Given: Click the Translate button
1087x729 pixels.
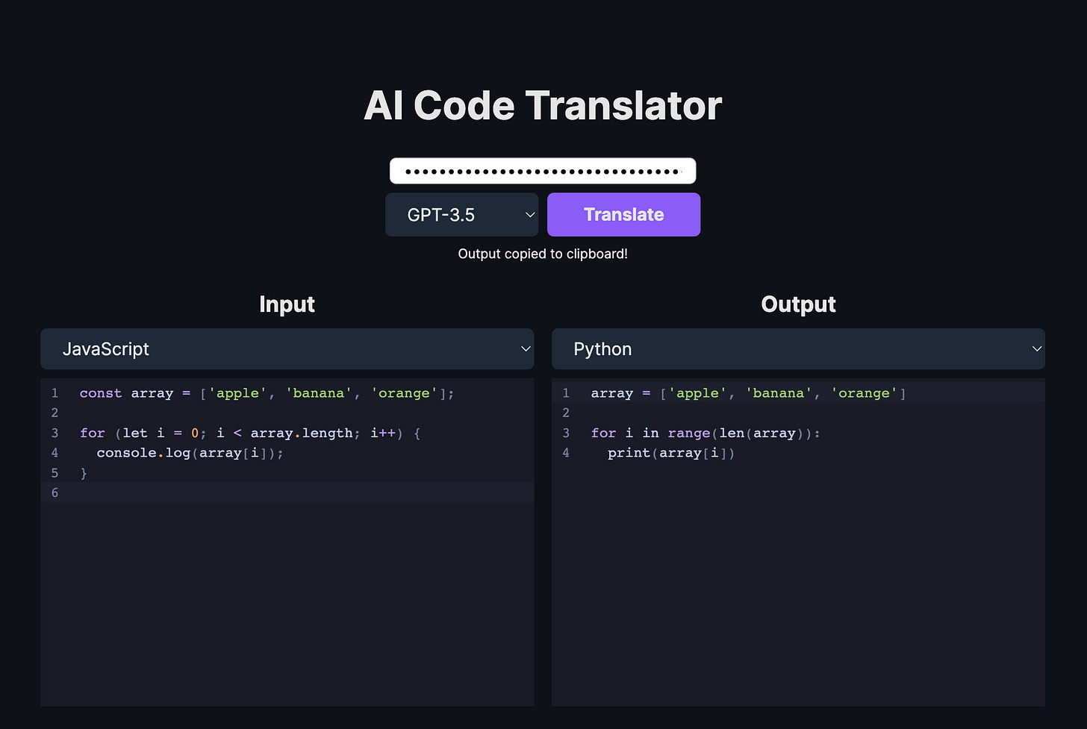Looking at the screenshot, I should [623, 214].
